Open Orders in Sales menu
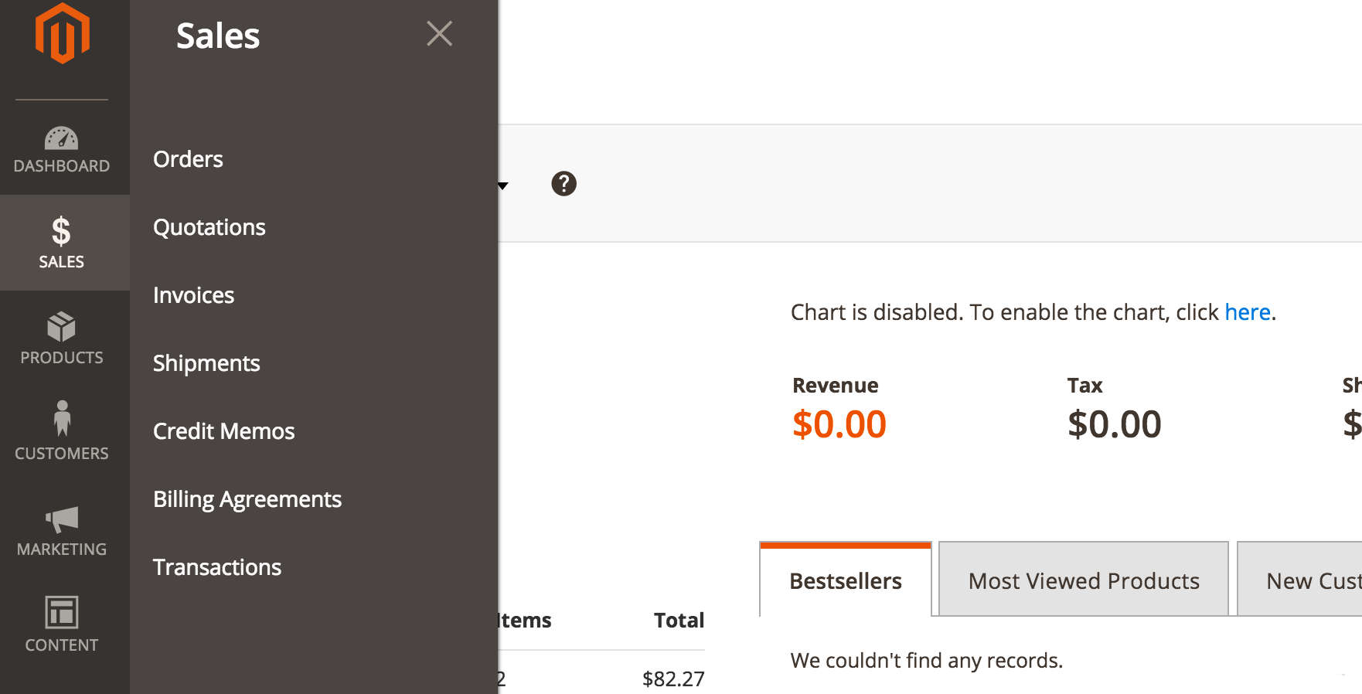 point(188,159)
